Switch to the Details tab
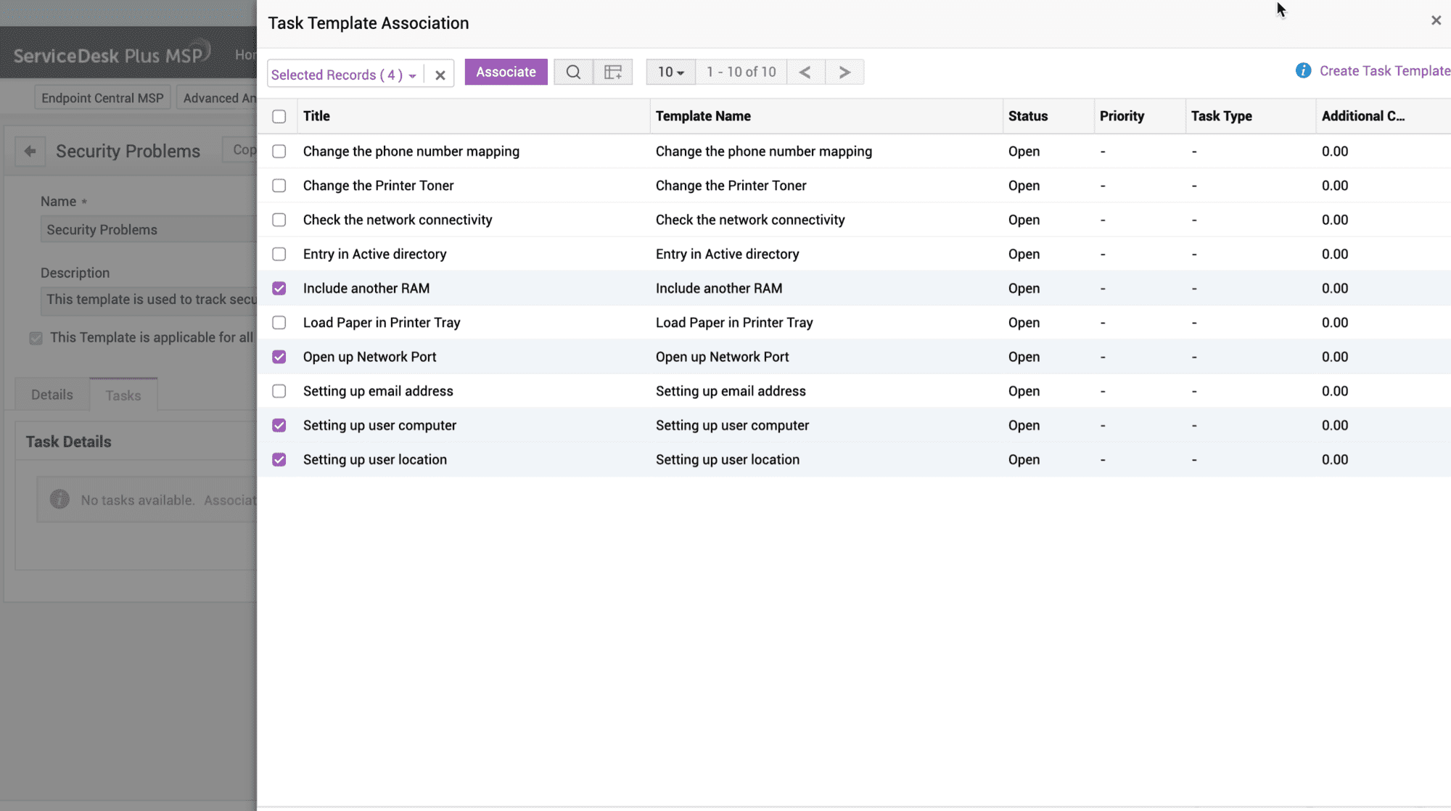The height and width of the screenshot is (811, 1451). click(52, 395)
